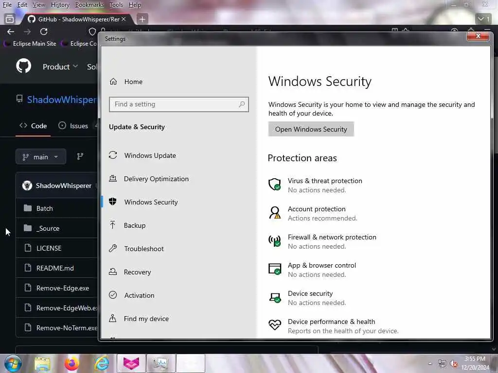Screen dimensions: 498x373
Task: Expand the Product menu on GitHub
Action: 60,67
